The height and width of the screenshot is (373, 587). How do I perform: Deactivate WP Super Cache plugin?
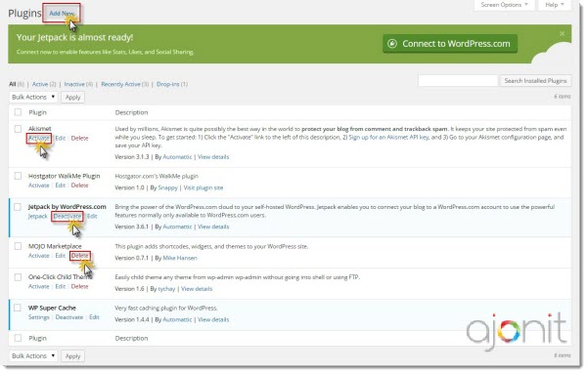69,317
